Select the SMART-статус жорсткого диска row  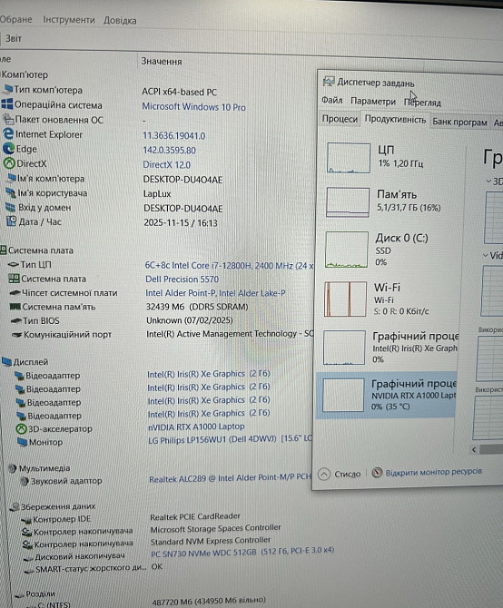[94, 568]
